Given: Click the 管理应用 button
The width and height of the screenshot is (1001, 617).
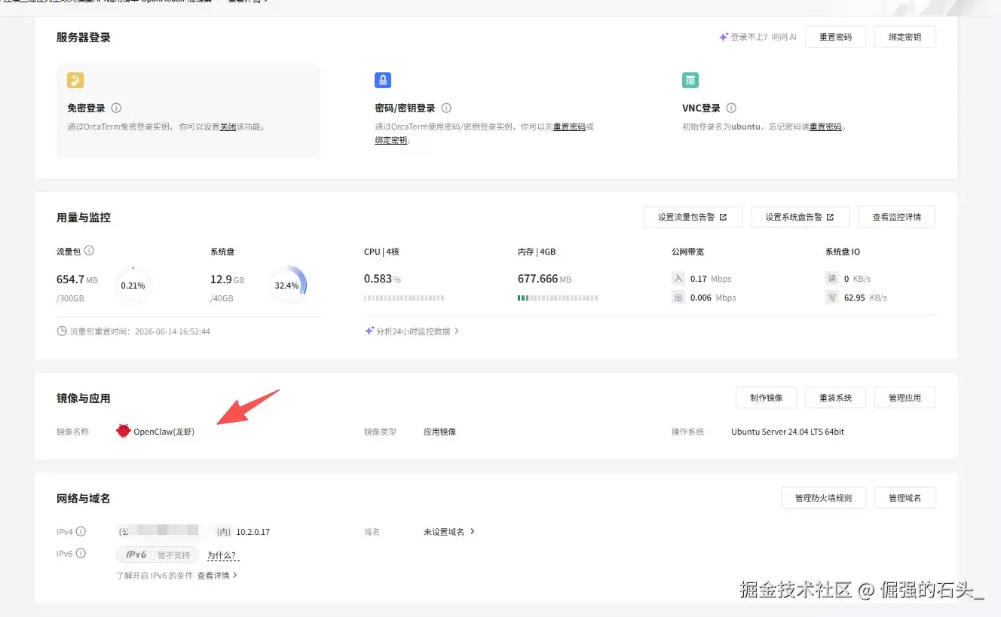Looking at the screenshot, I should click(905, 398).
